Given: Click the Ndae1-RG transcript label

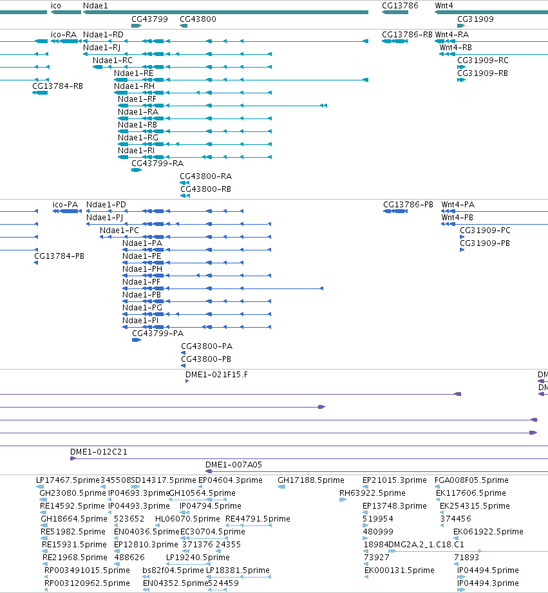Looking at the screenshot, I should coord(138,137).
